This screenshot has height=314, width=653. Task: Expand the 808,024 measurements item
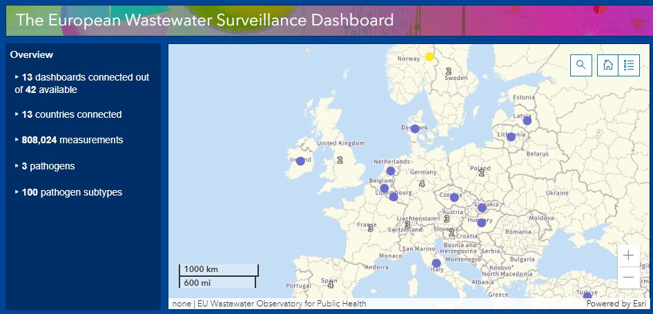(69, 140)
